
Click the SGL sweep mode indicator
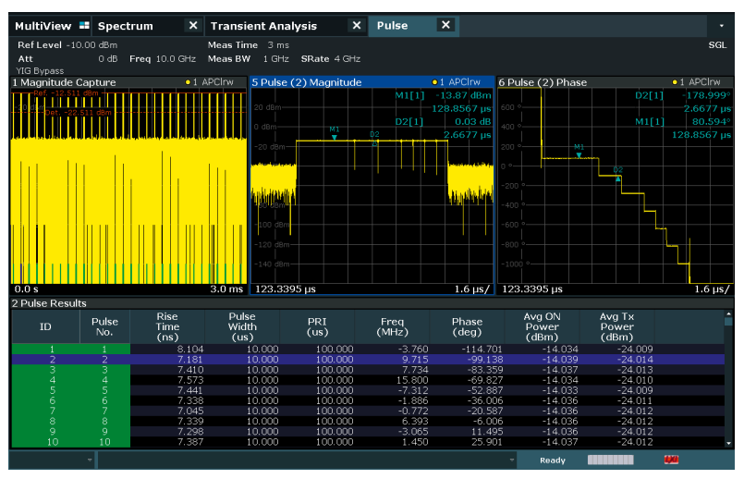(x=717, y=45)
